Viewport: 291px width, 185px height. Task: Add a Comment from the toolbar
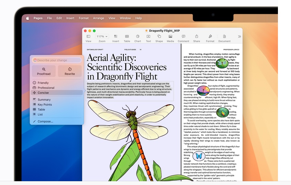183,37
